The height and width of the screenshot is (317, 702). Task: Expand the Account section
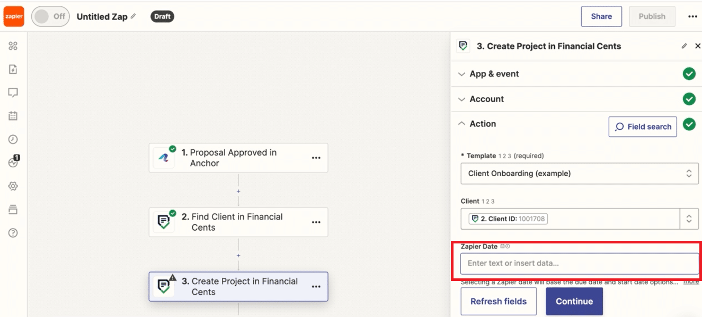pyautogui.click(x=576, y=99)
